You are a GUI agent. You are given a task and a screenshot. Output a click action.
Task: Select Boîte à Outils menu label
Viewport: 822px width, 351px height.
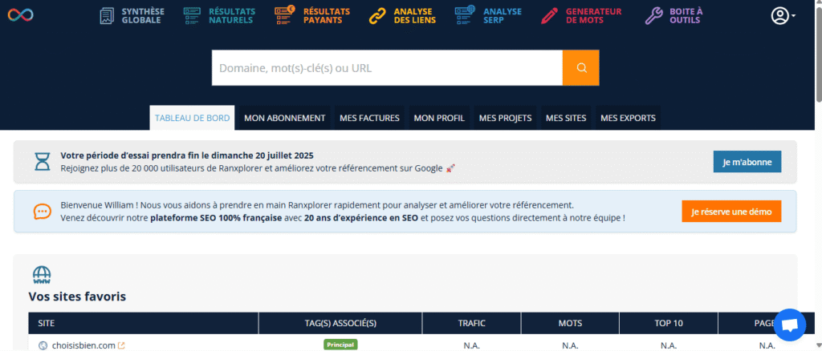686,16
